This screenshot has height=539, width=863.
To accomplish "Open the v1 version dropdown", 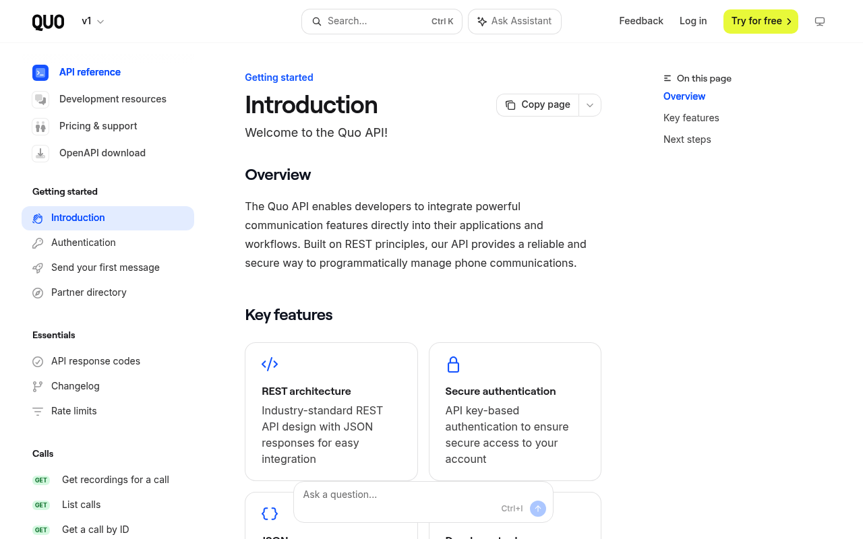I will [x=93, y=22].
